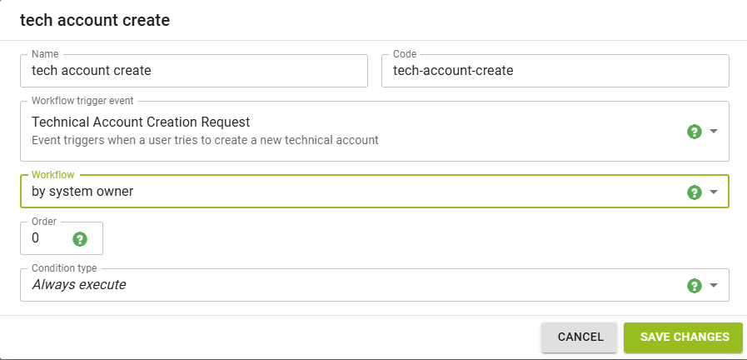Expand the Workflow trigger event dropdown arrow
The width and height of the screenshot is (747, 360).
tap(714, 132)
